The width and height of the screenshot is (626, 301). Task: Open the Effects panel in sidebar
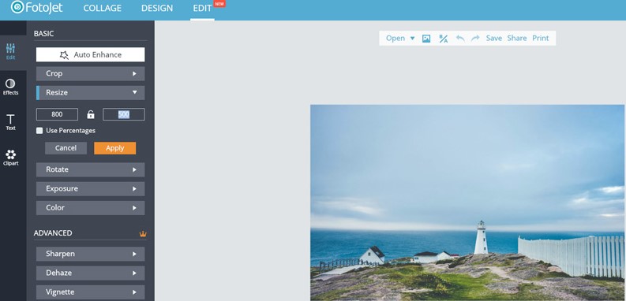10,87
